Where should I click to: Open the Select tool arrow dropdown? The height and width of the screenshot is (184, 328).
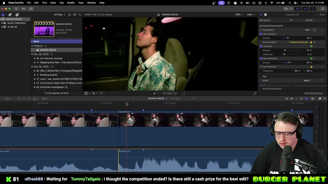pos(45,99)
